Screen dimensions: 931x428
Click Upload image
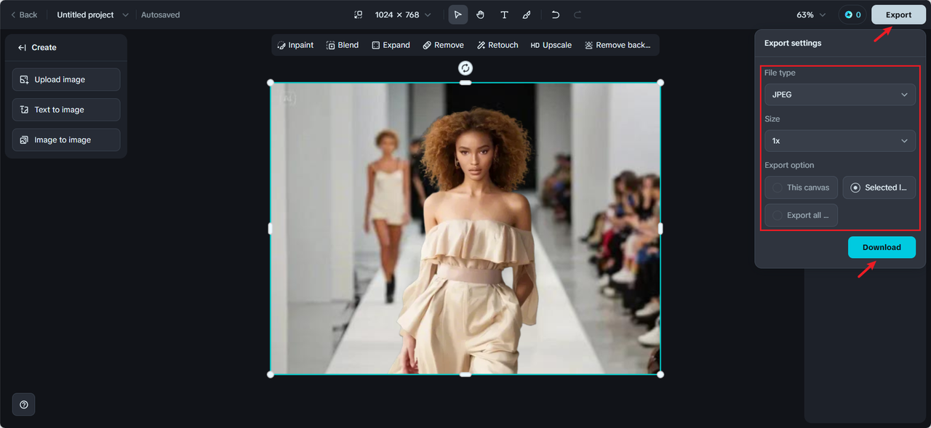tap(66, 80)
